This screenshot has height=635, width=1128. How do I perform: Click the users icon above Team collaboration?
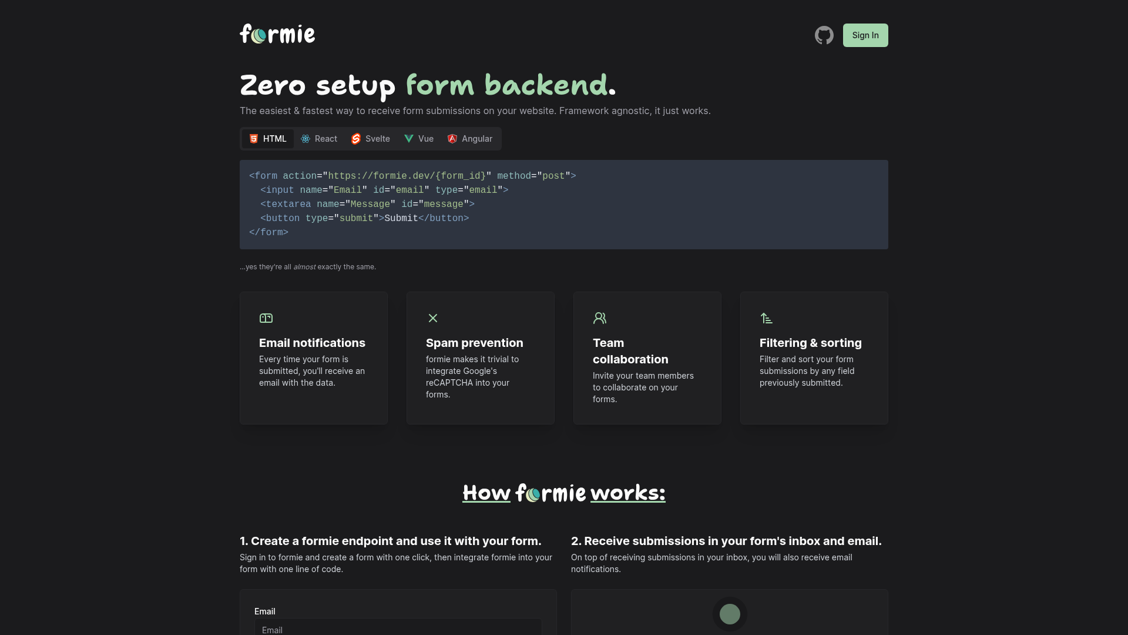[600, 318]
